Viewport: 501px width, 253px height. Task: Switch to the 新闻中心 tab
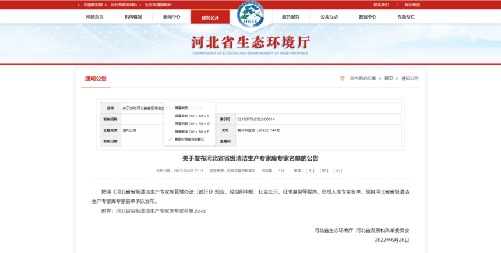(x=171, y=17)
